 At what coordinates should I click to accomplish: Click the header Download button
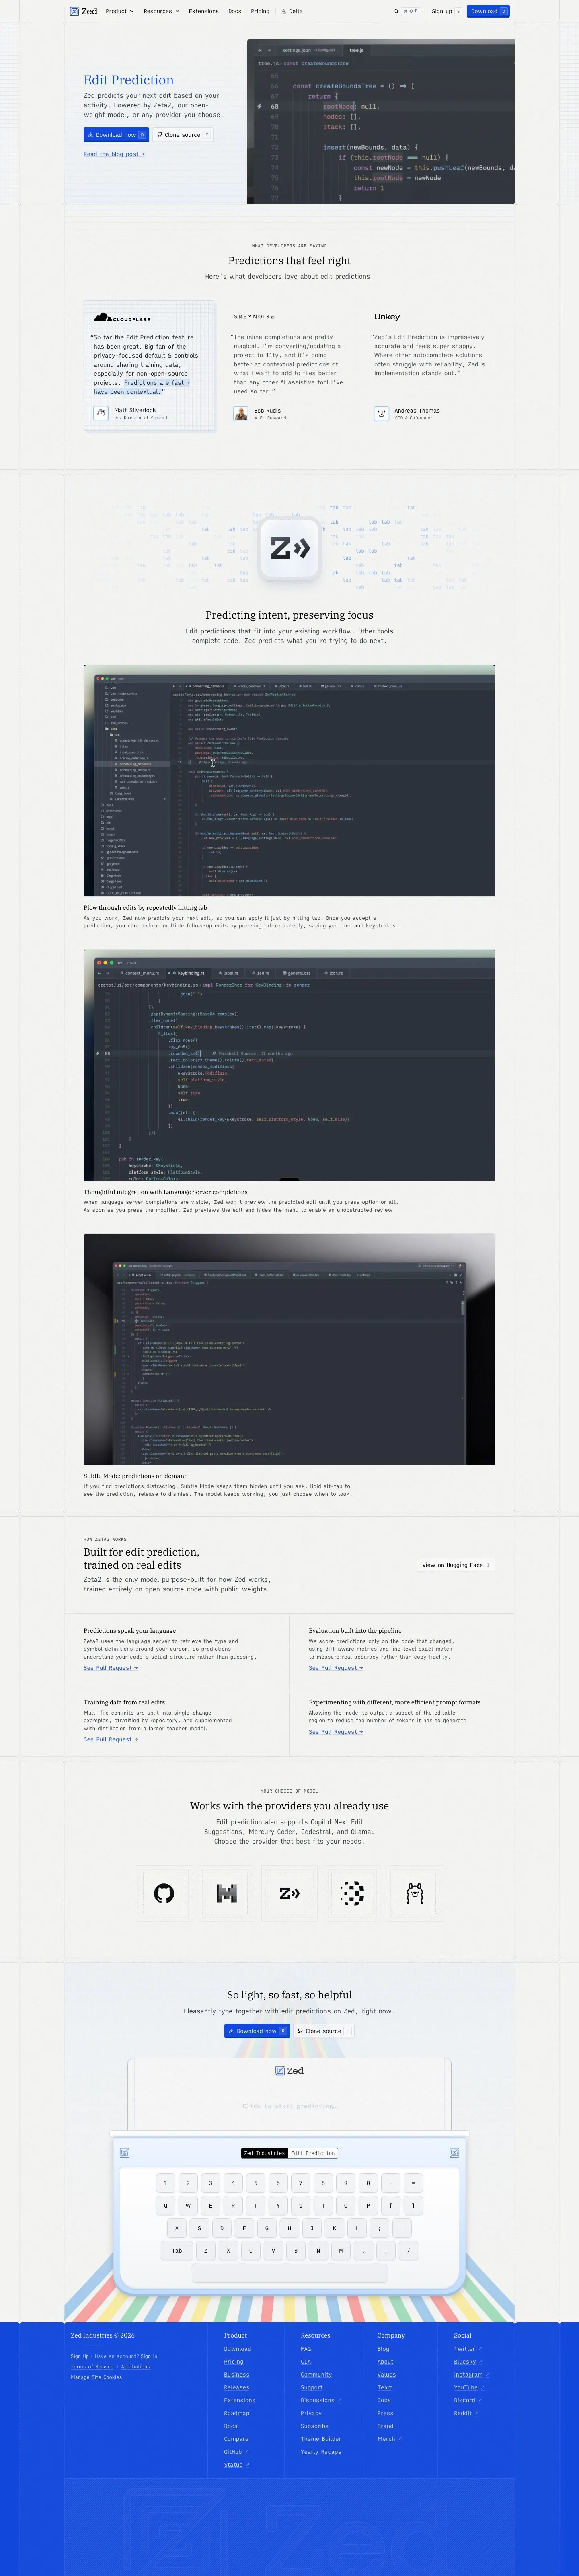pos(488,11)
